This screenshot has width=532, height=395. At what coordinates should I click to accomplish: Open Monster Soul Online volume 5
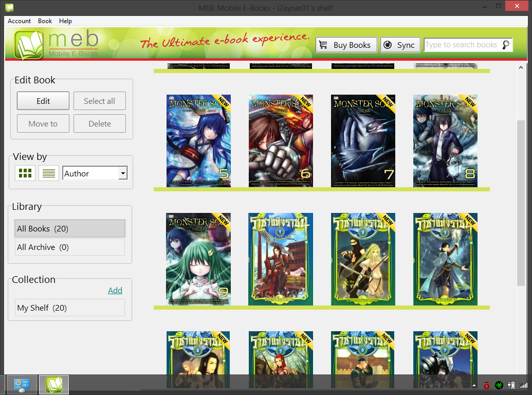(x=198, y=141)
